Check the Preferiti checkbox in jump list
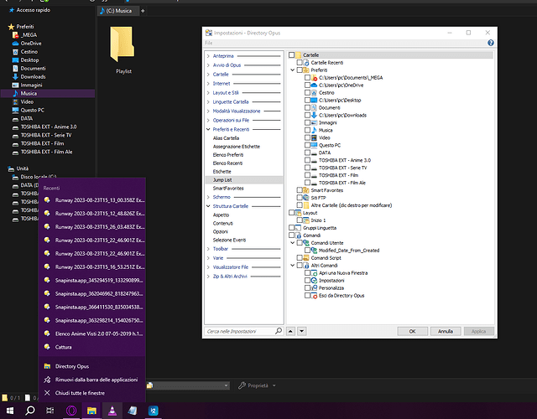Viewport: 537px width, 419px height. [300, 70]
